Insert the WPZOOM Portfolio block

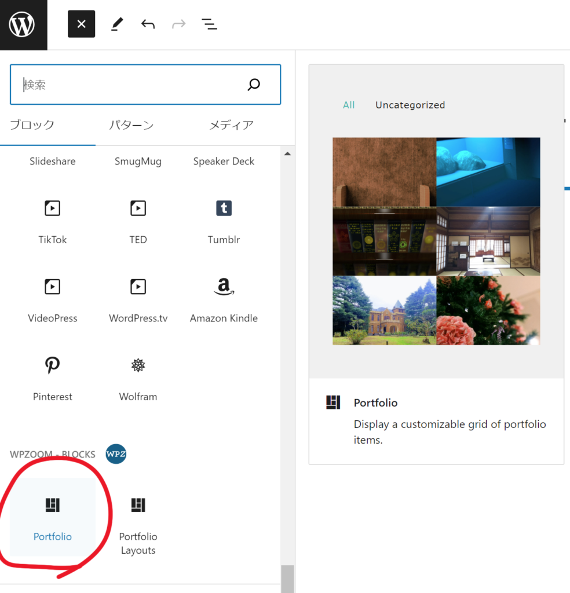click(x=52, y=517)
